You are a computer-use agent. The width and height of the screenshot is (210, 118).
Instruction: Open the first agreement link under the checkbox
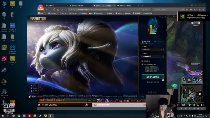(x=151, y=67)
